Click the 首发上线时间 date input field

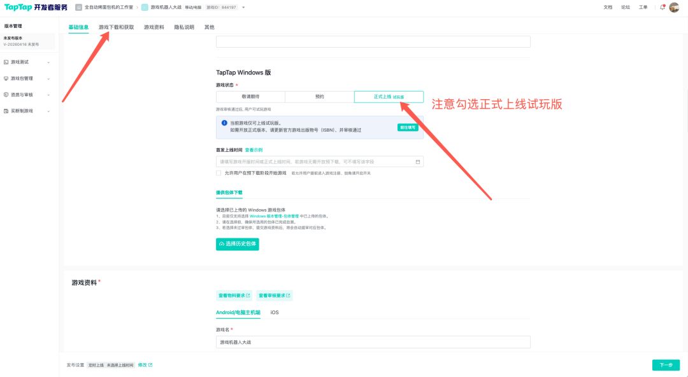(x=319, y=162)
